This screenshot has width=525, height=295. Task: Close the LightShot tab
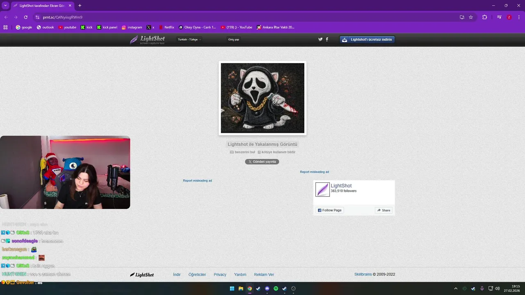70,6
